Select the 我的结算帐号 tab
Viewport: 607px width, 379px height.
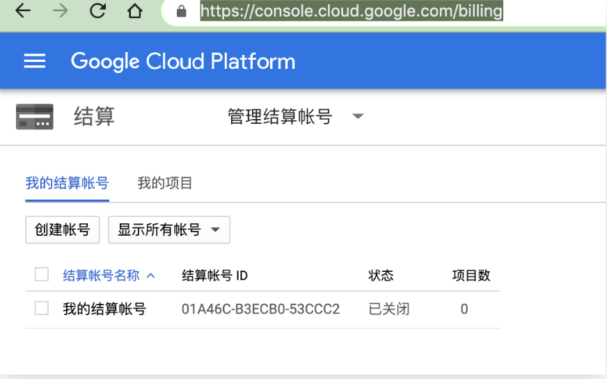coord(67,184)
